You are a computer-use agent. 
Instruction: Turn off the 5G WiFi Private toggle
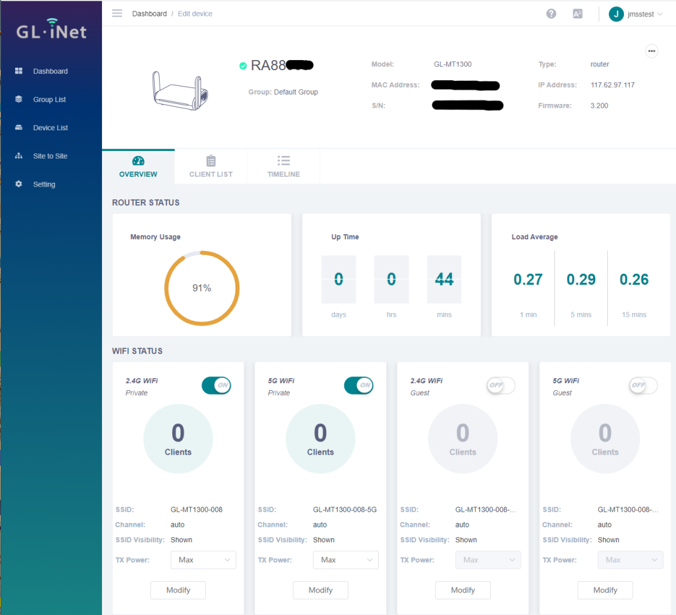click(358, 385)
